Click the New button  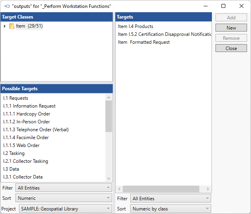tap(231, 28)
